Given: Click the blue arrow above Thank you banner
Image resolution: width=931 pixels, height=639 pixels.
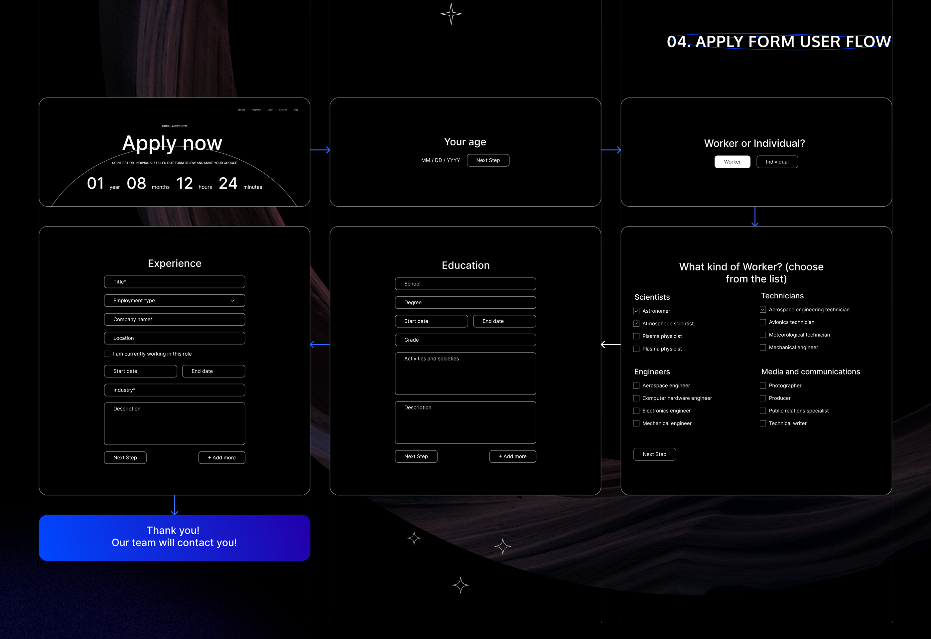Looking at the screenshot, I should (174, 505).
